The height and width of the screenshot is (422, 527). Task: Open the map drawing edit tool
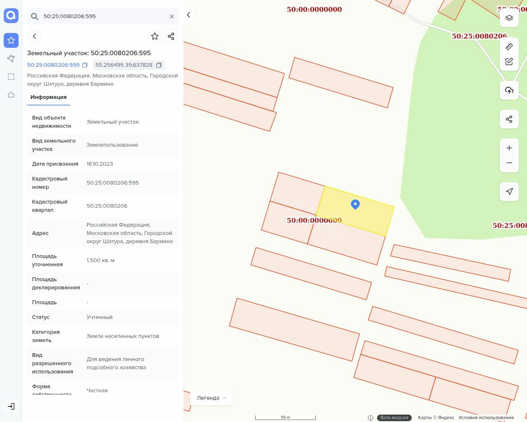[509, 61]
